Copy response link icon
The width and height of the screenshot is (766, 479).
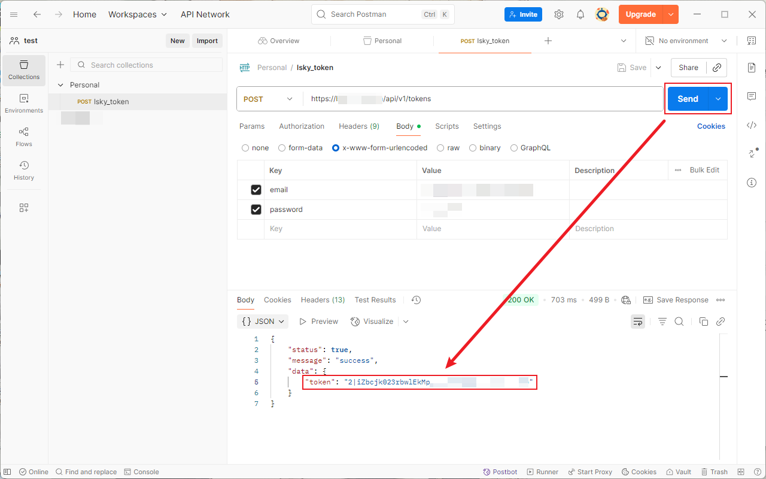coord(721,322)
